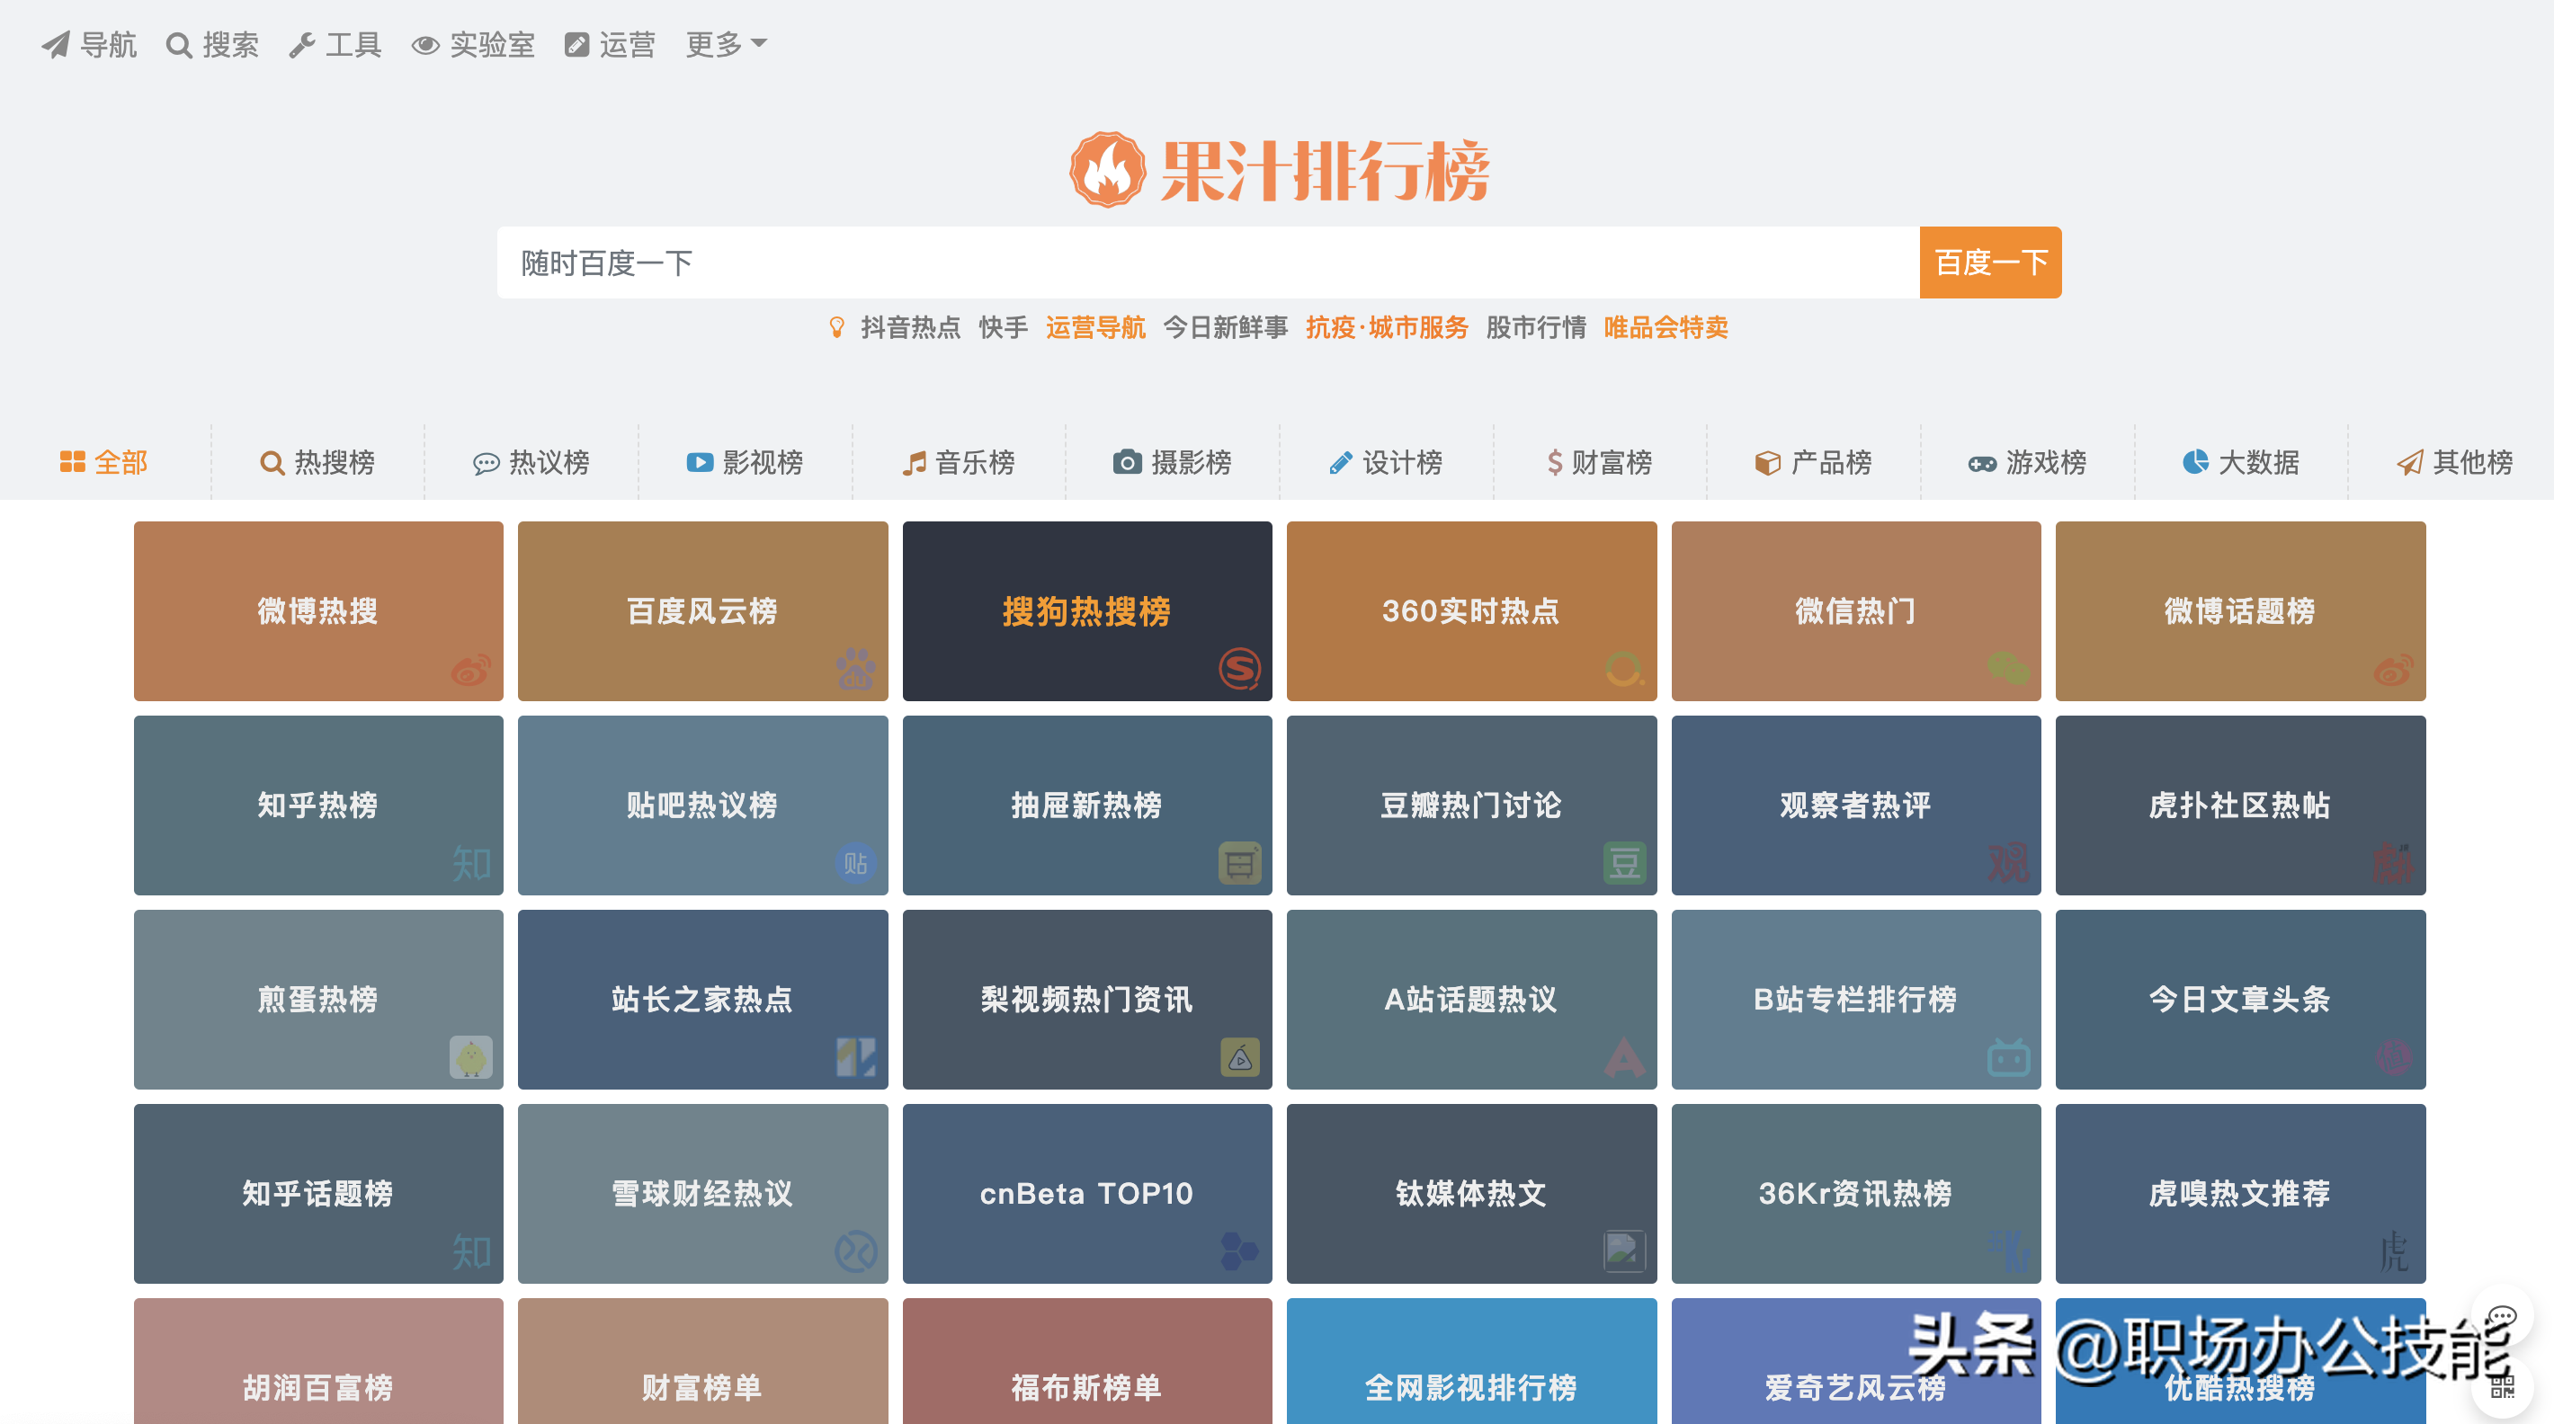2554x1424 pixels.
Task: Click the egg mascot icon on 煎蛋热榜
Action: [471, 1057]
